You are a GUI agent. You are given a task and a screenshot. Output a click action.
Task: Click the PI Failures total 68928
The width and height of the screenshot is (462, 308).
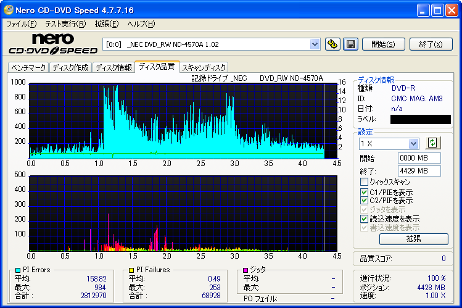pyautogui.click(x=211, y=296)
